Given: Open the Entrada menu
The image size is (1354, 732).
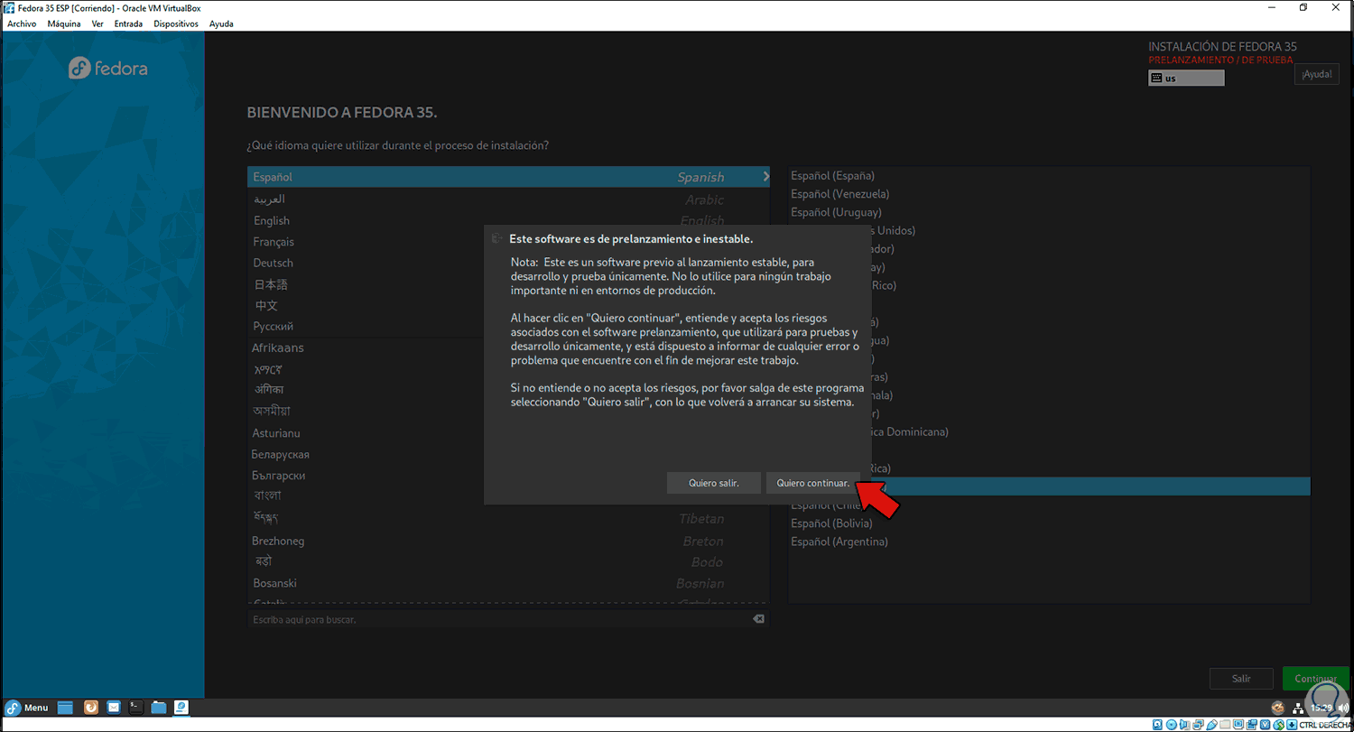Looking at the screenshot, I should [128, 23].
